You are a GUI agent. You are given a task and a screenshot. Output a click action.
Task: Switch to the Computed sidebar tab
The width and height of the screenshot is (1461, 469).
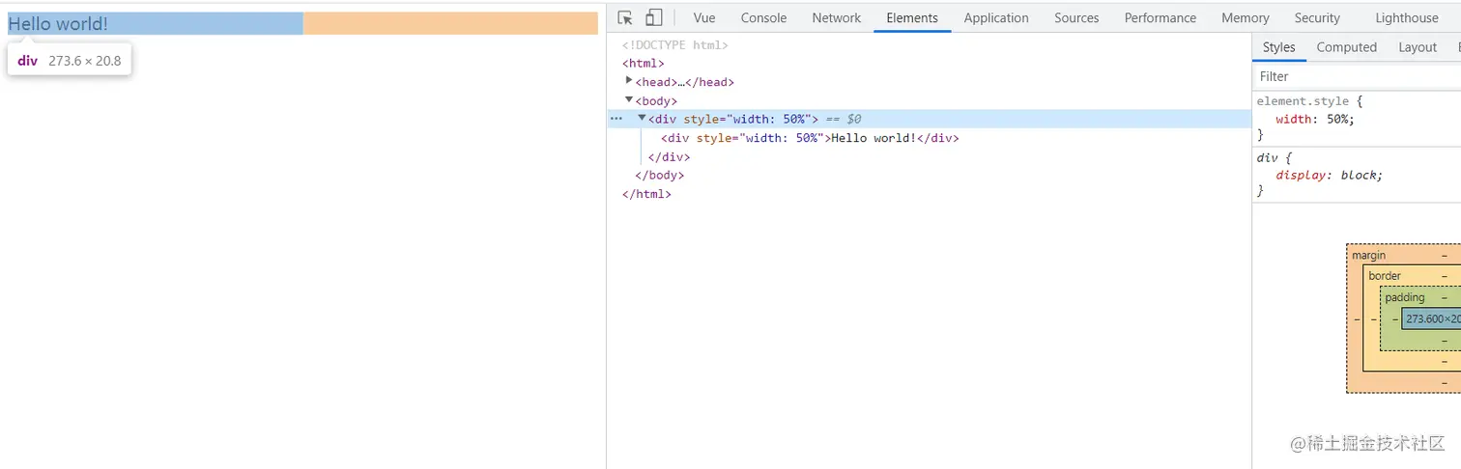(x=1346, y=47)
